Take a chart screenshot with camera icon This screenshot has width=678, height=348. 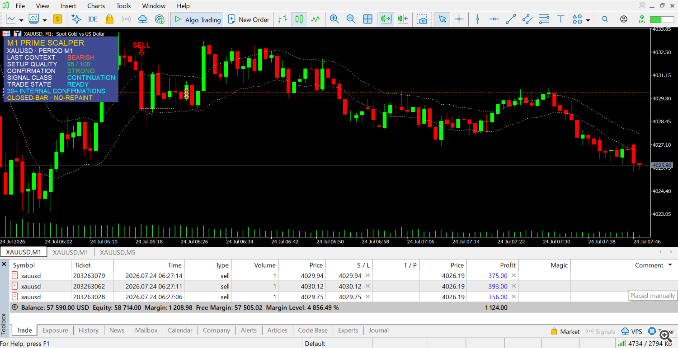tap(422, 19)
